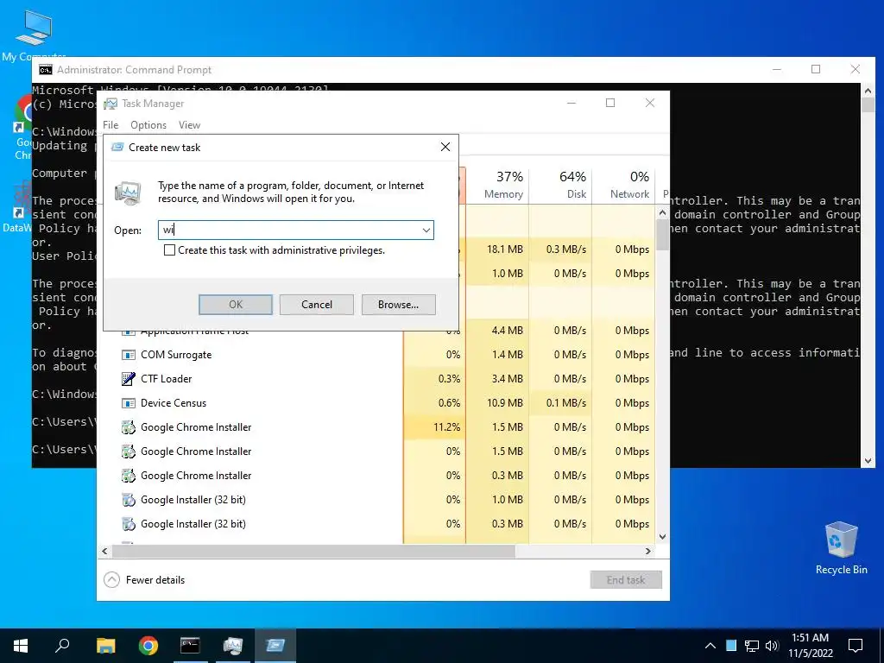Click the process list scroll-up arrow

(662, 213)
